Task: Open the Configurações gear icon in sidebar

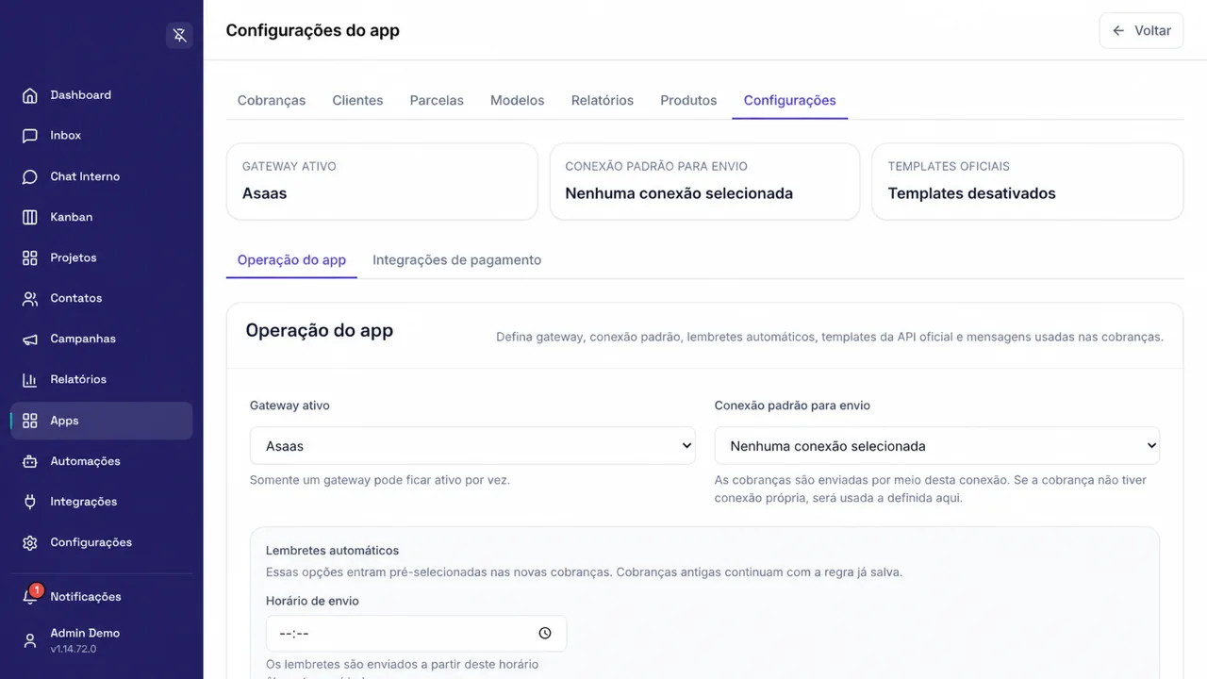Action: tap(30, 542)
